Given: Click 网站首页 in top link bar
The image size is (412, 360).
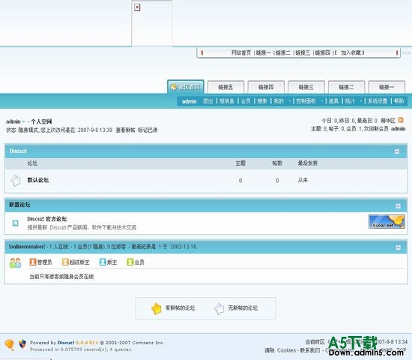Looking at the screenshot, I should tap(241, 52).
